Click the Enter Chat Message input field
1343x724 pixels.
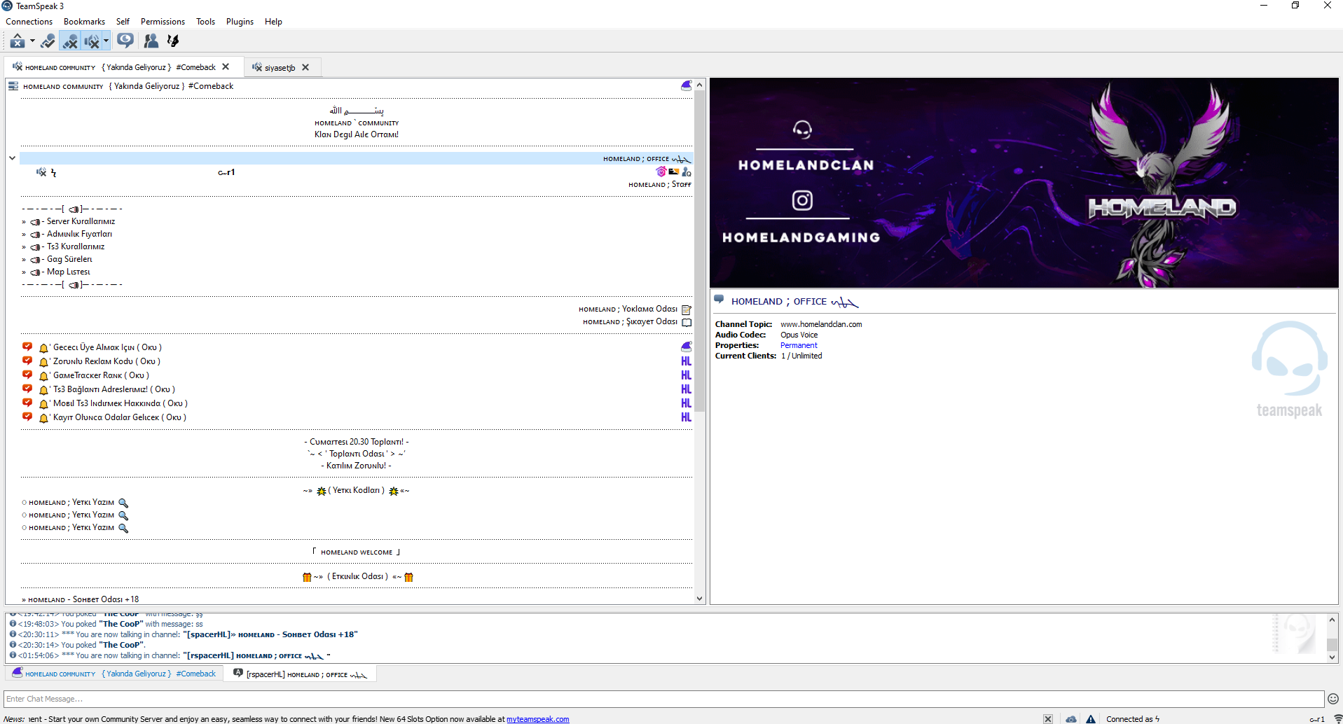pyautogui.click(x=663, y=699)
